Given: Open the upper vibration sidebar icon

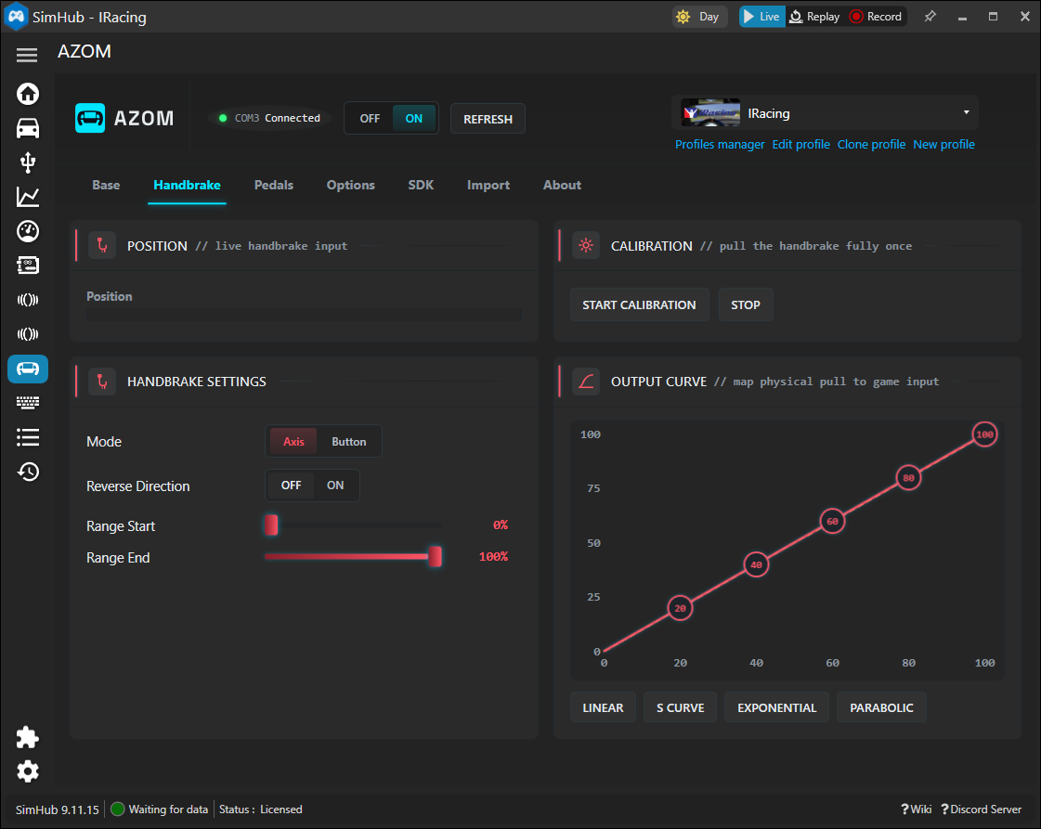Looking at the screenshot, I should 27,300.
